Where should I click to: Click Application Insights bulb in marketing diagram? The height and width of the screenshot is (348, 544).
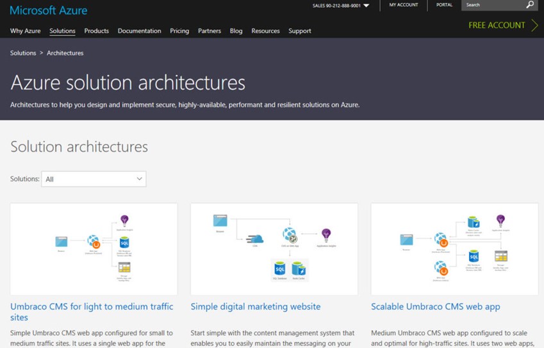click(x=326, y=235)
